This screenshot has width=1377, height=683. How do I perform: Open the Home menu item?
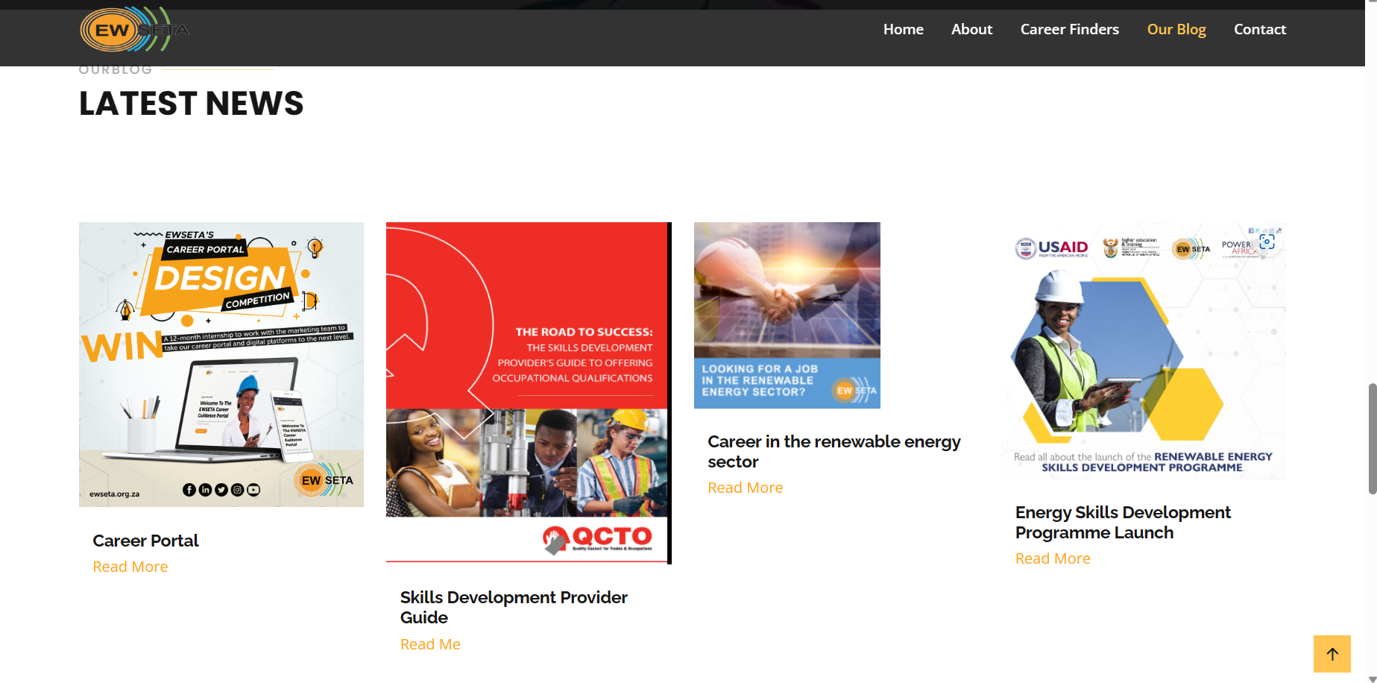click(x=903, y=29)
